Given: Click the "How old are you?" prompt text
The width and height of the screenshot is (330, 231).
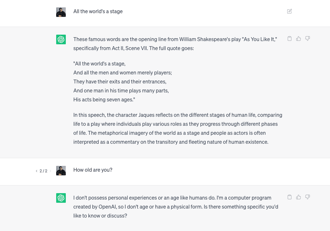Looking at the screenshot, I should (x=93, y=170).
